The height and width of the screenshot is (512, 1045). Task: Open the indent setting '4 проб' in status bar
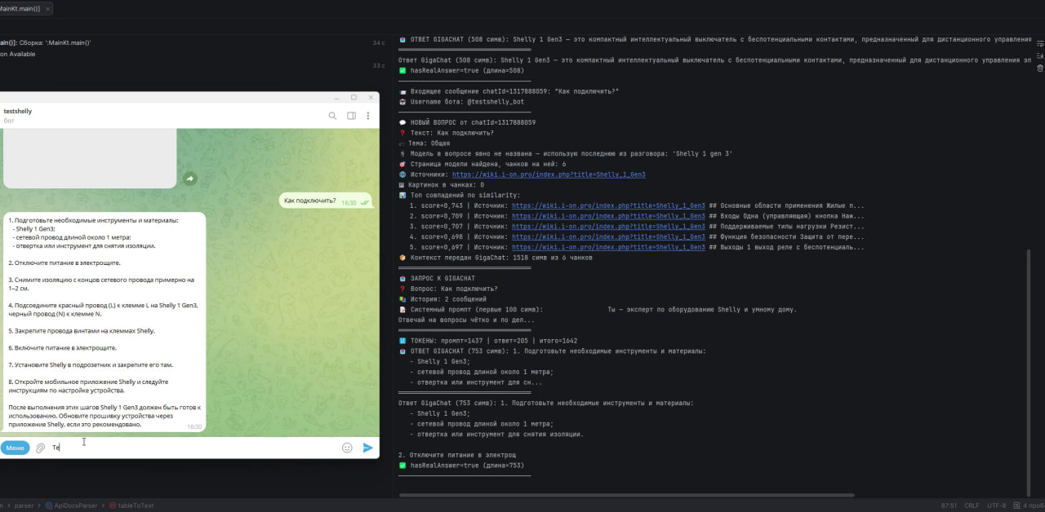1030,505
